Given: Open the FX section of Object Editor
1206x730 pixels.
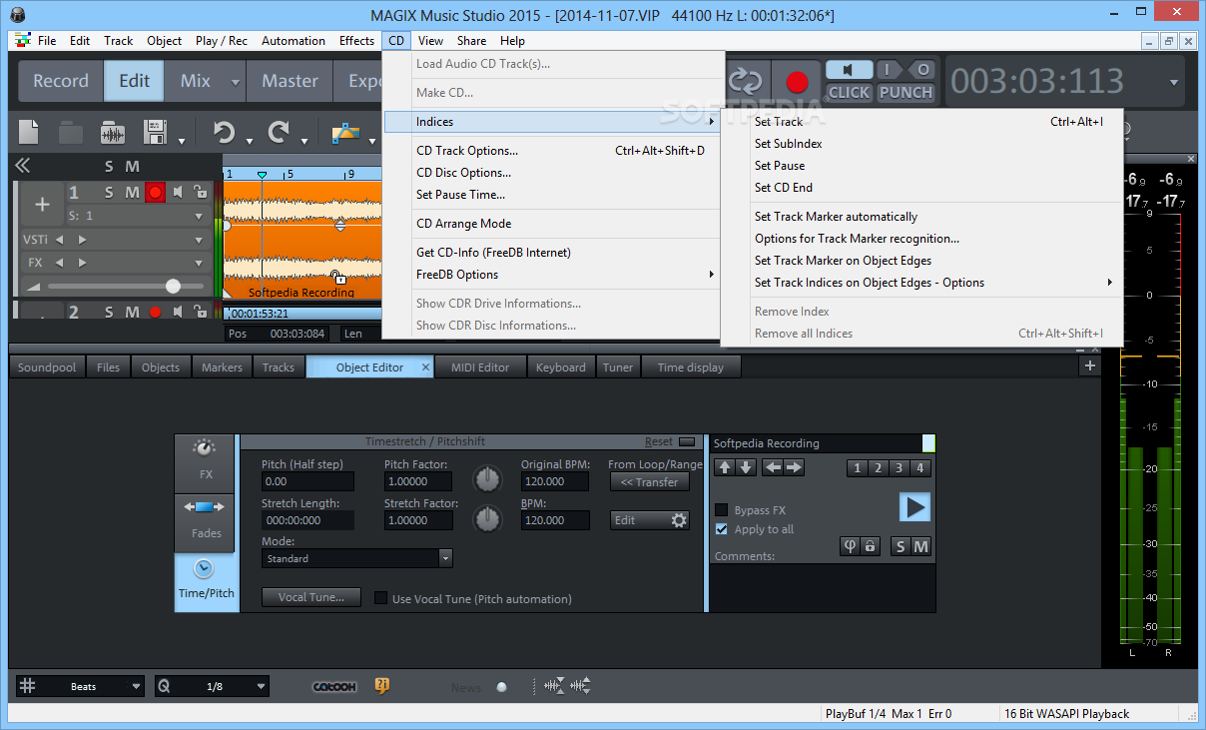Looking at the screenshot, I should (206, 463).
